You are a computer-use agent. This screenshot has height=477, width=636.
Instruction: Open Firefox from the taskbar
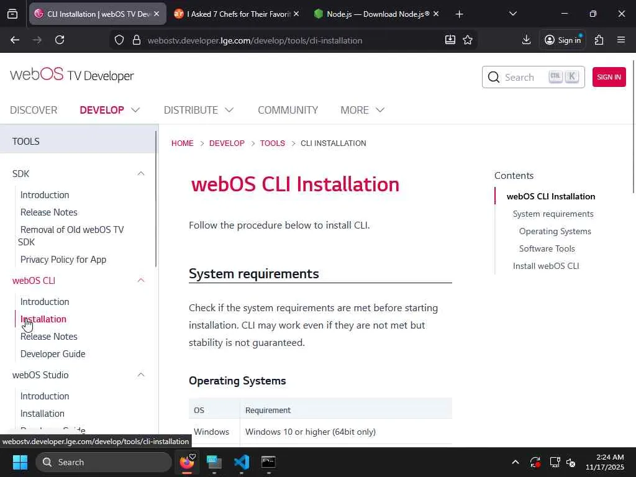click(x=187, y=462)
